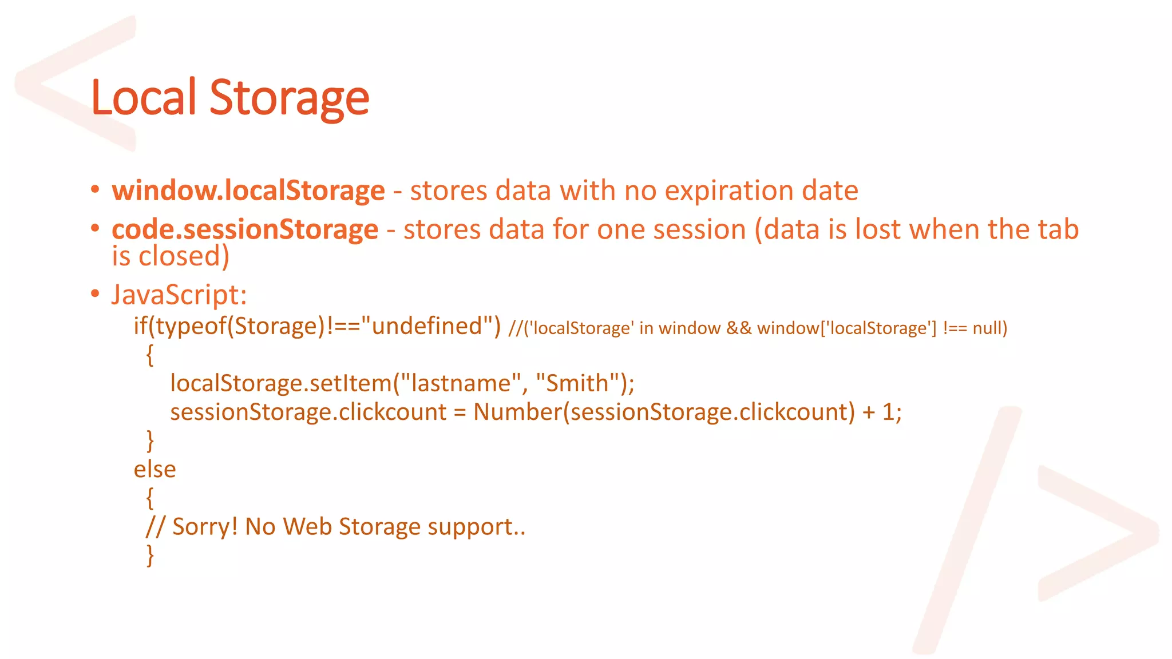
Task: Click the phrase 'stores data with no expiration date'
Action: (x=634, y=190)
